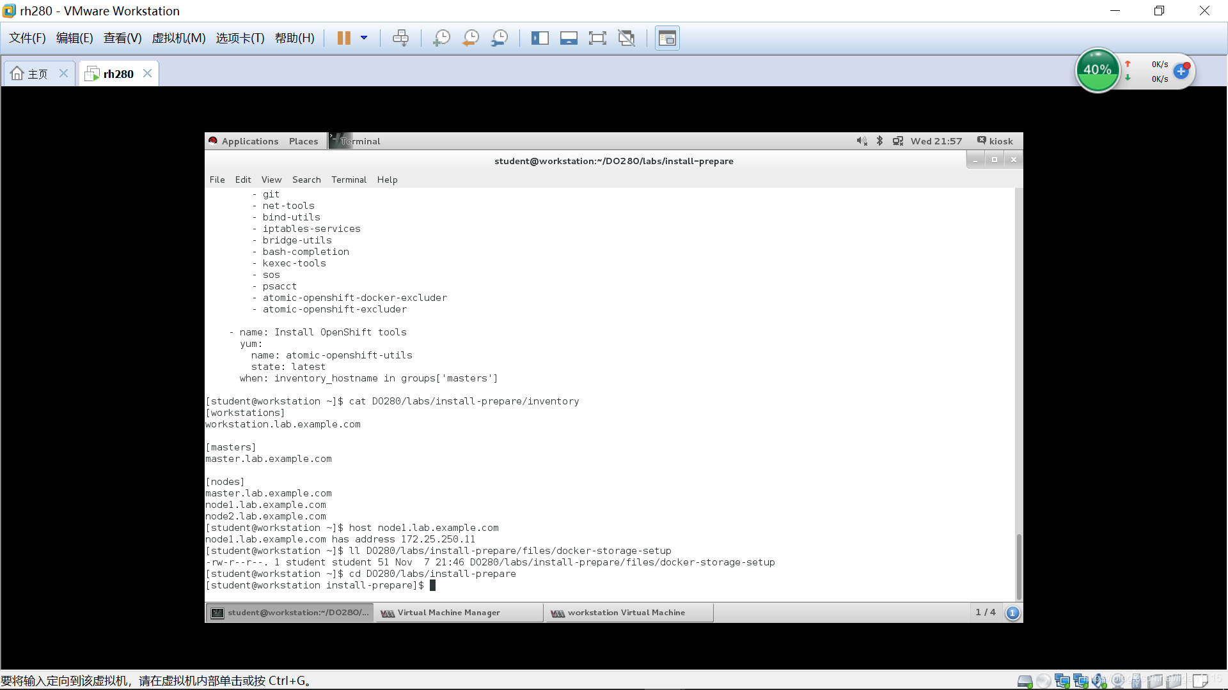Revert the VM to its snapshot
This screenshot has height=690, width=1228.
[470, 38]
